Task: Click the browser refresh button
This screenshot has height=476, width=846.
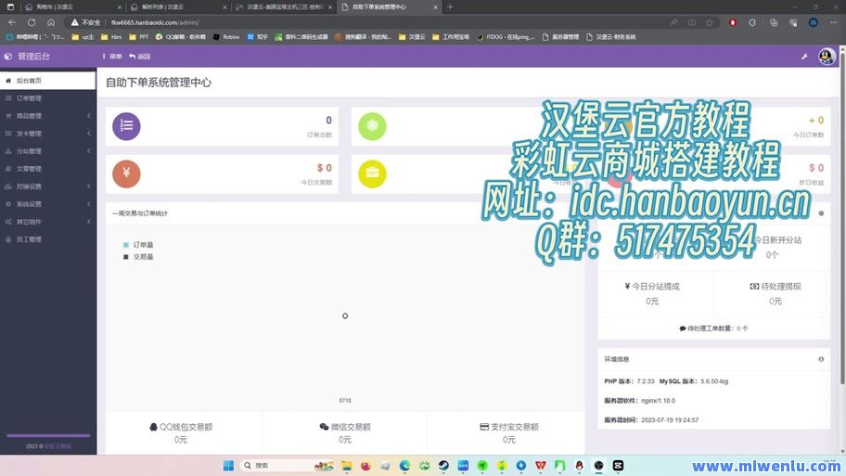Action: [32, 21]
